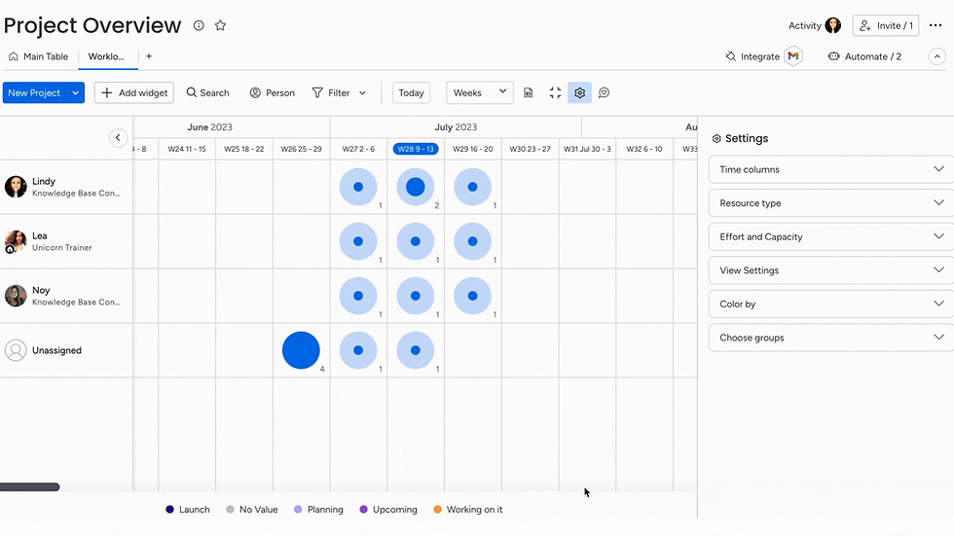Screen dimensions: 954x536
Task: Click the export file icon
Action: pos(529,93)
